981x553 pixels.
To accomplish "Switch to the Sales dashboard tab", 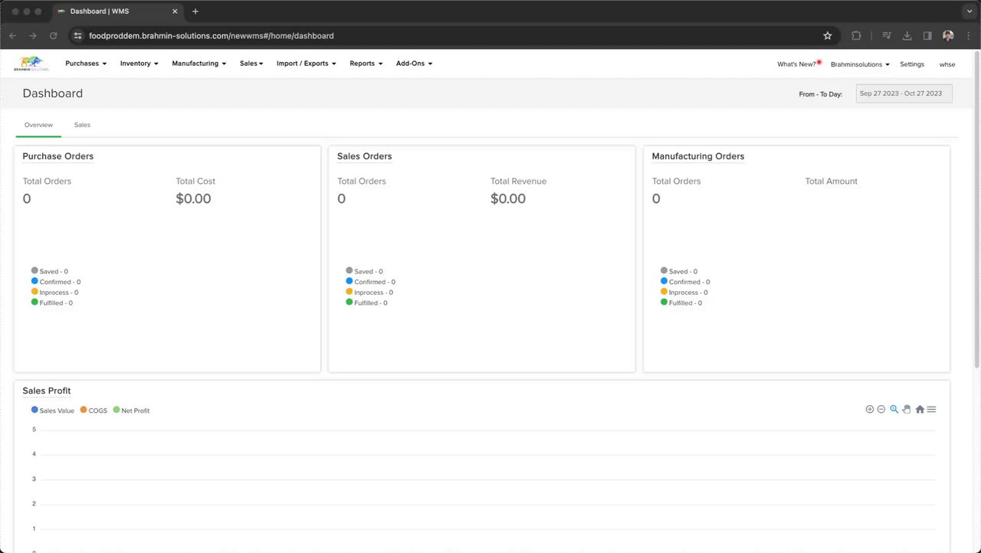I will click(82, 125).
